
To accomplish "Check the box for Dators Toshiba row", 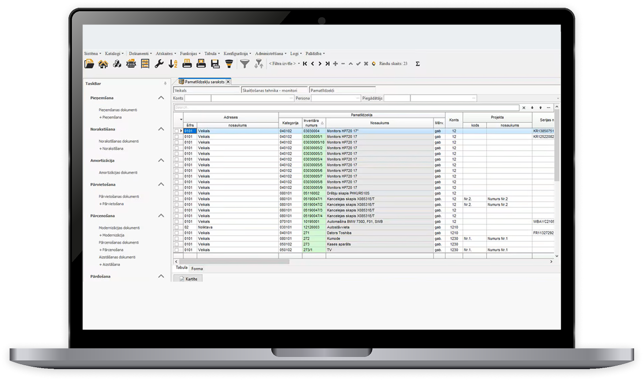I will pos(177,233).
